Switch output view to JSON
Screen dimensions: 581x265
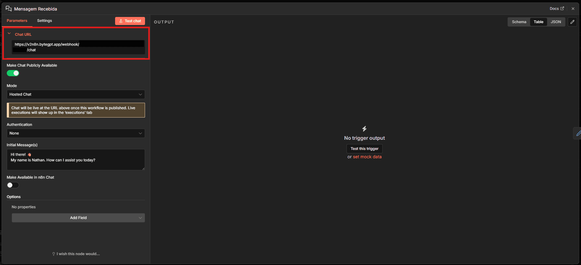(556, 22)
